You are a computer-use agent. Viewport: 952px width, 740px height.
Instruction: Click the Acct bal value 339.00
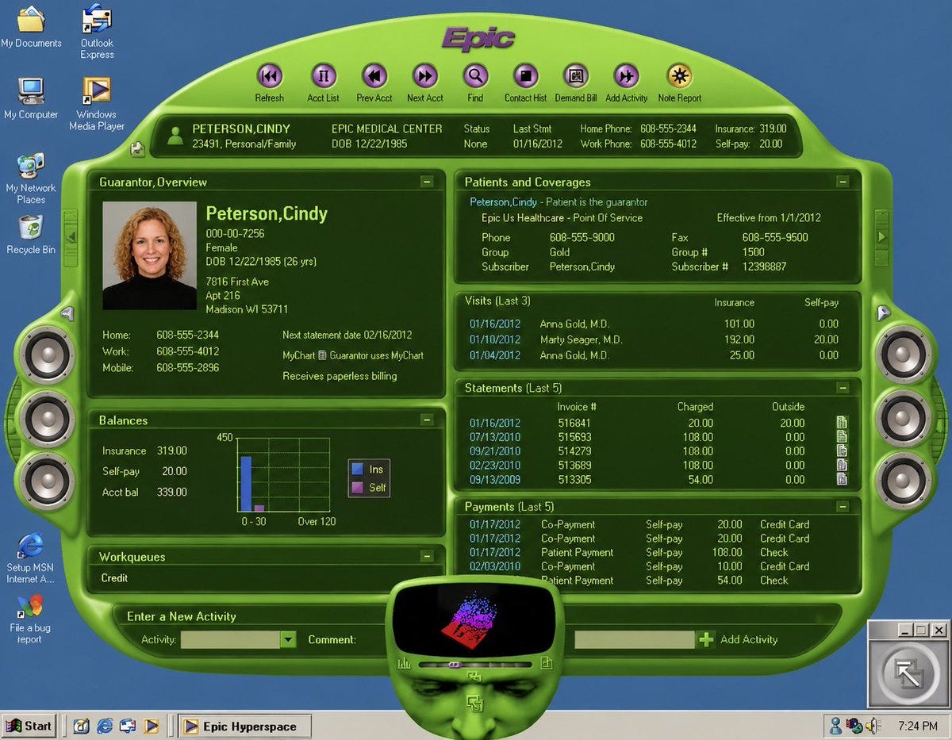tap(172, 493)
